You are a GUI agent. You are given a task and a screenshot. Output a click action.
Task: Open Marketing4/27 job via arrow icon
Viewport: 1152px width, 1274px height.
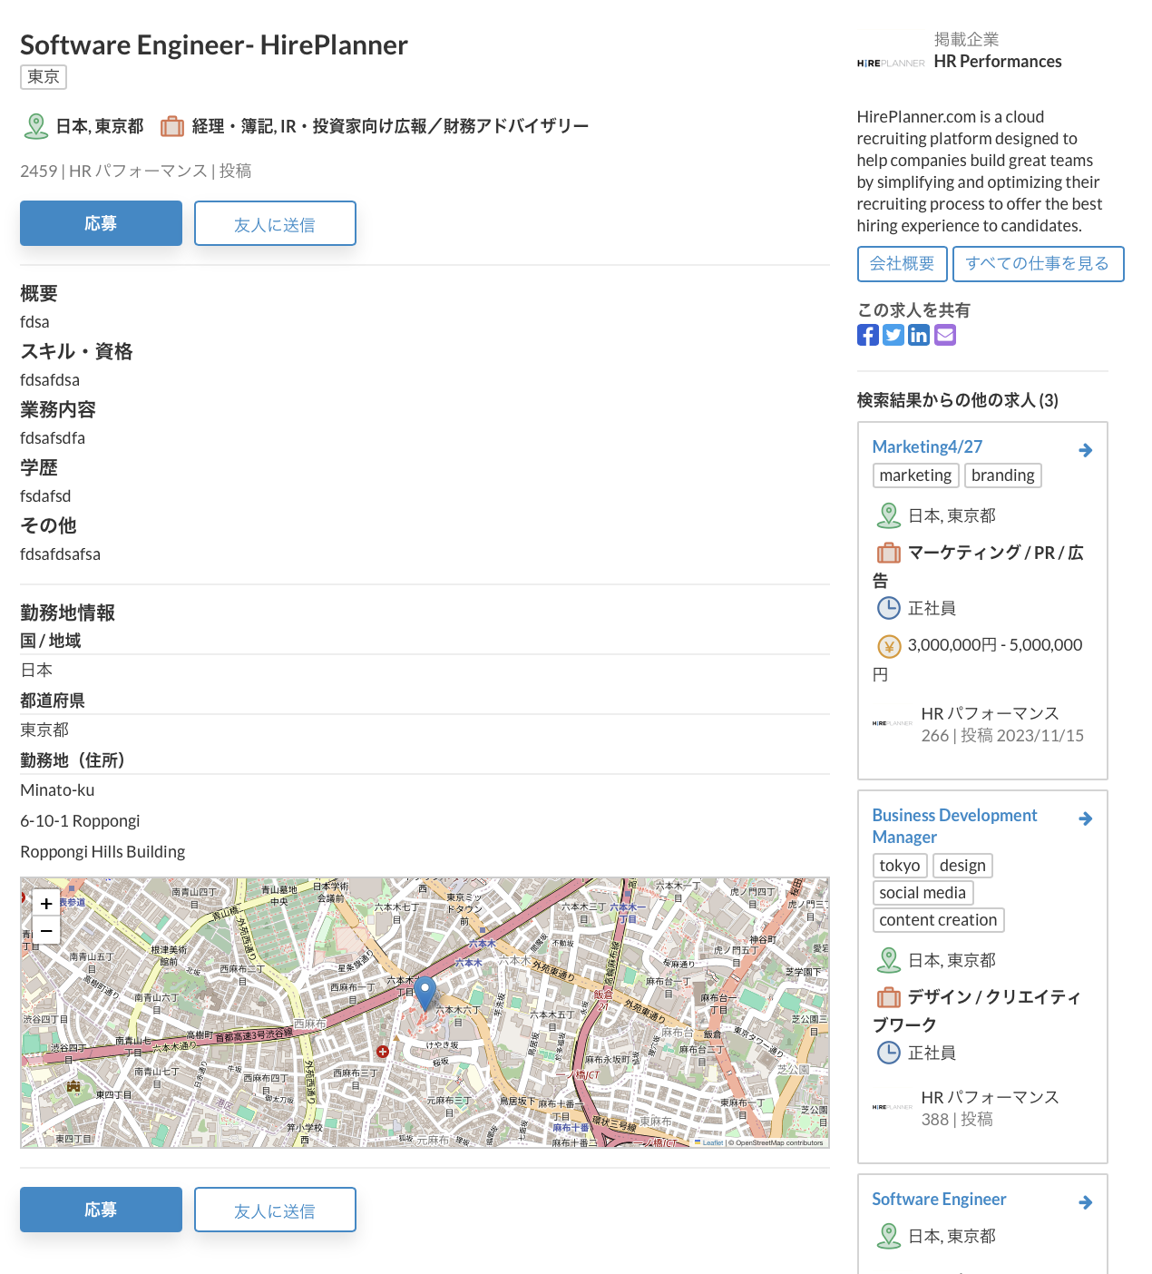click(1085, 450)
